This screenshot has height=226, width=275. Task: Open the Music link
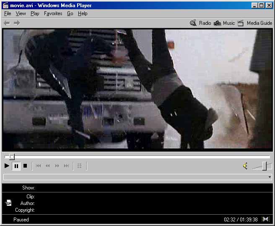point(229,23)
